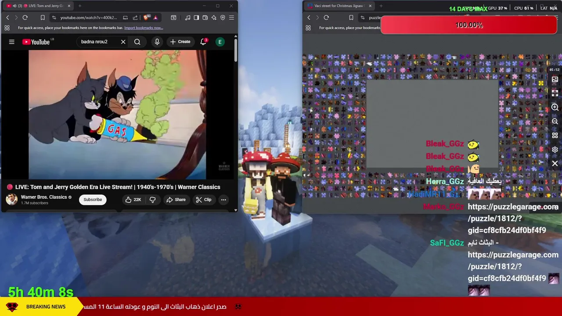Zoom out of the puzzle
Screen dimensions: 562x316
point(555,122)
